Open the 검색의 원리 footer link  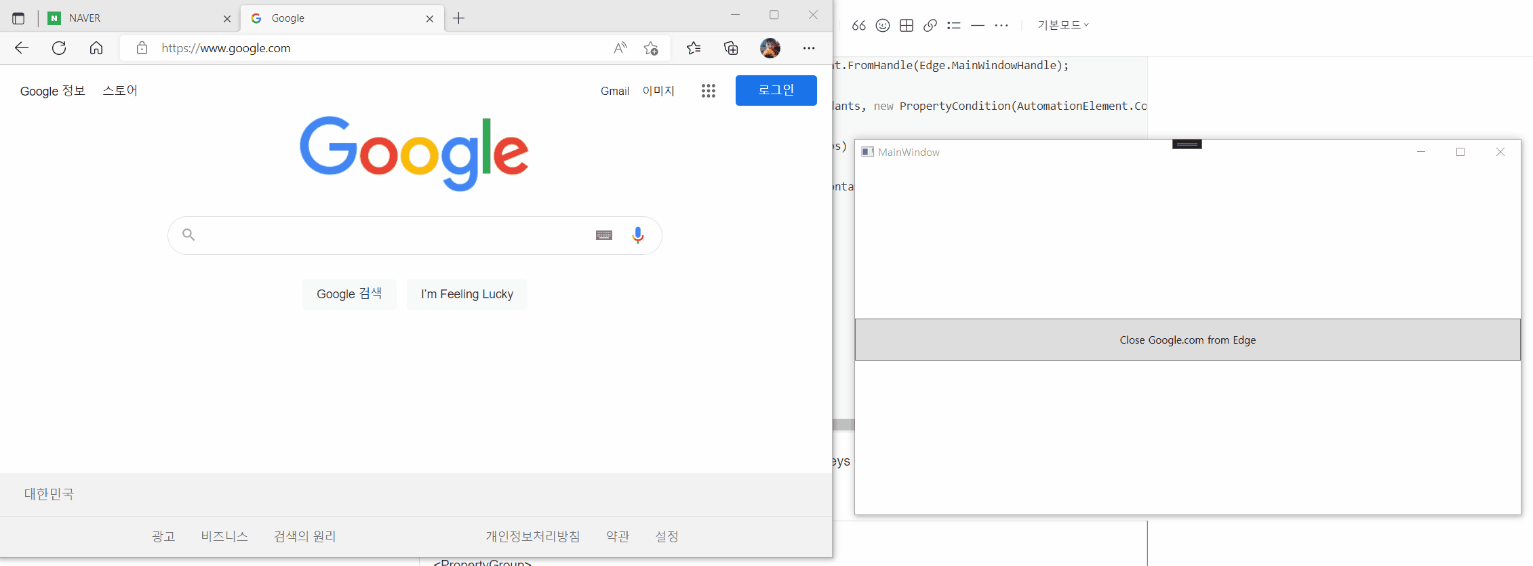[x=305, y=536]
